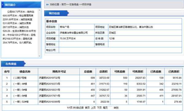Click the 总面积 column header
The width and height of the screenshot is (184, 111).
tap(103, 72)
